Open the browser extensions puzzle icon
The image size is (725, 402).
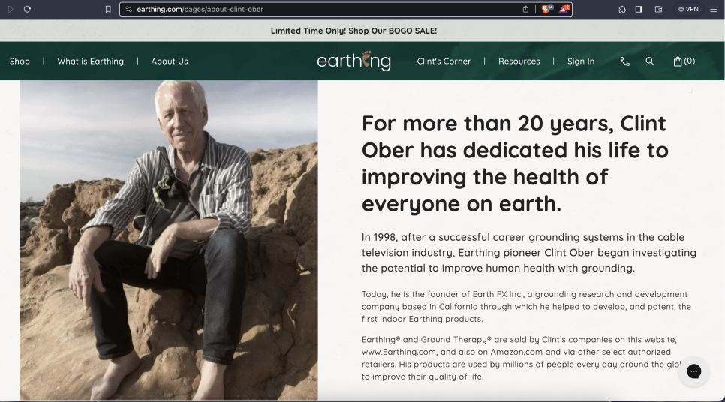click(x=622, y=9)
